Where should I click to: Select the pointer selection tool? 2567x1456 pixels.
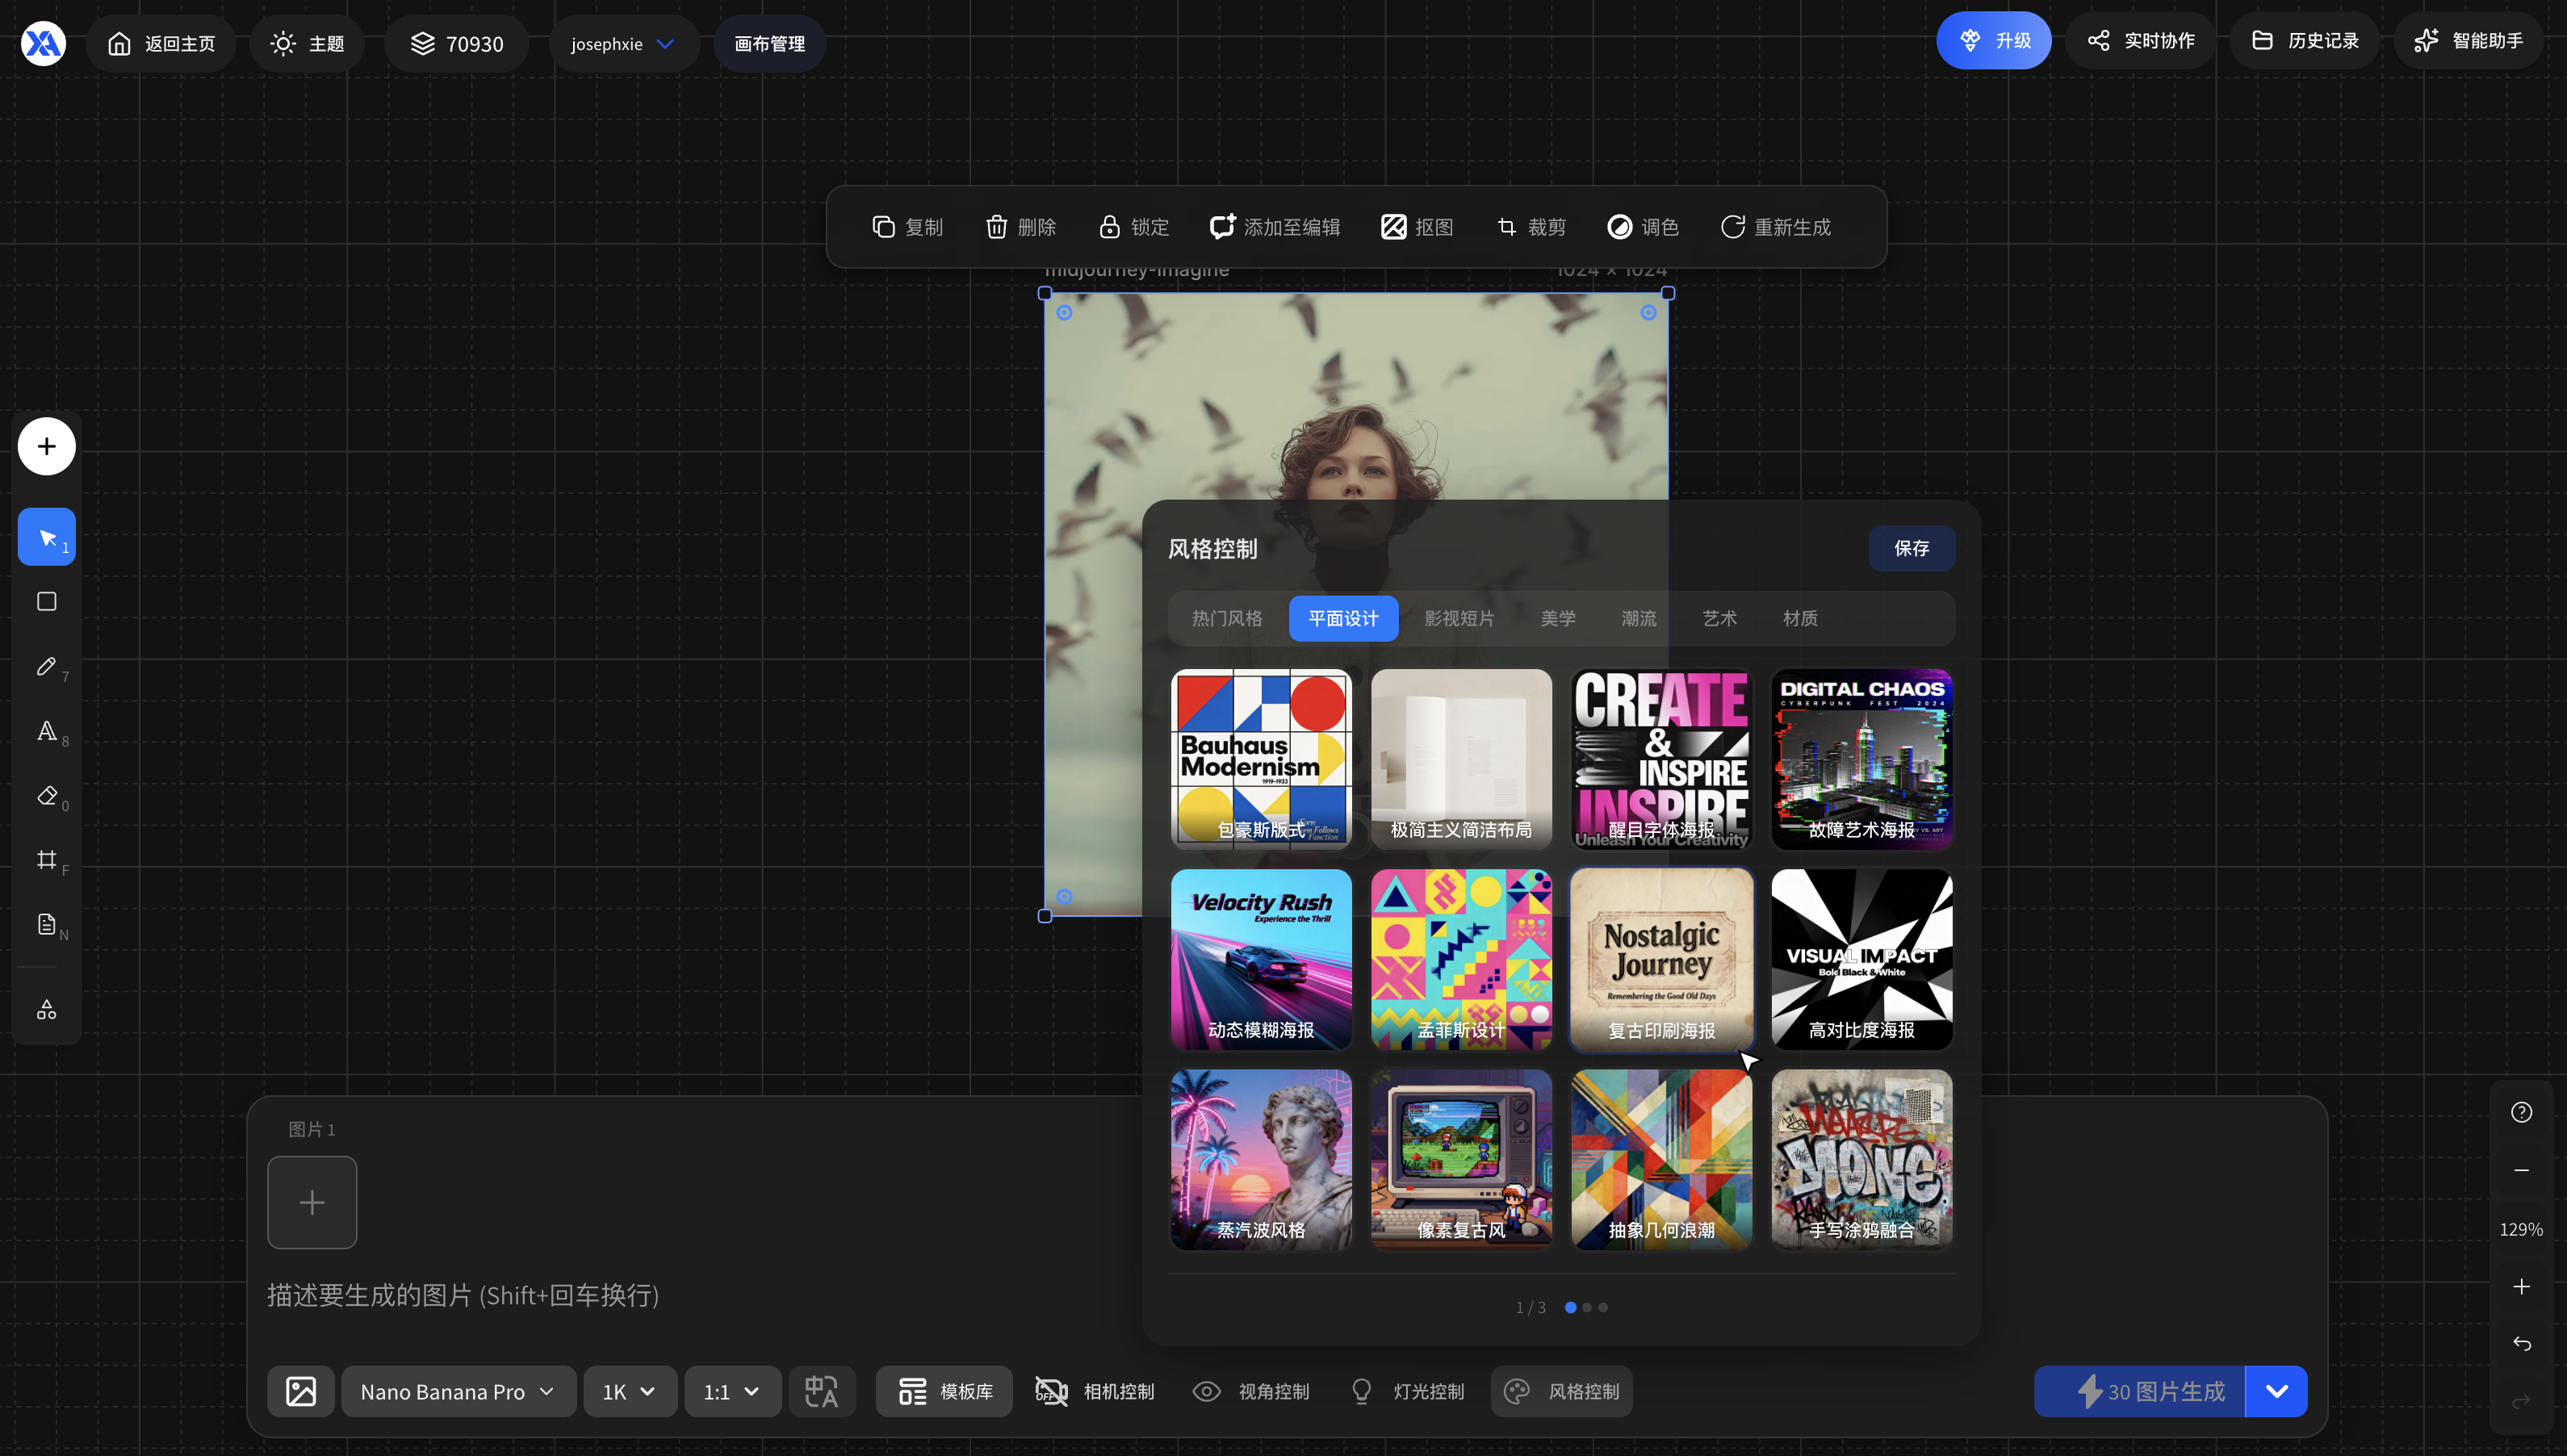tap(46, 537)
